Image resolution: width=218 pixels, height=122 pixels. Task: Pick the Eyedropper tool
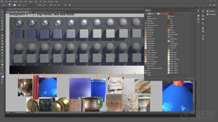tap(2, 26)
